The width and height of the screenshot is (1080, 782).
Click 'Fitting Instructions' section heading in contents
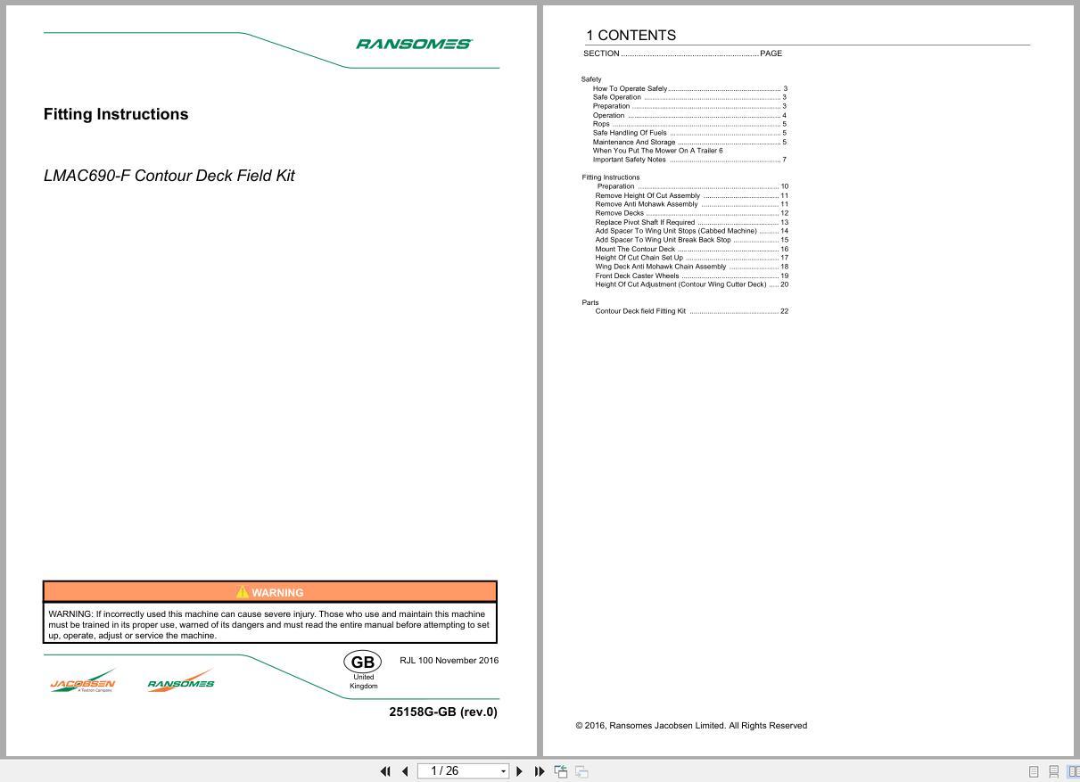point(611,177)
